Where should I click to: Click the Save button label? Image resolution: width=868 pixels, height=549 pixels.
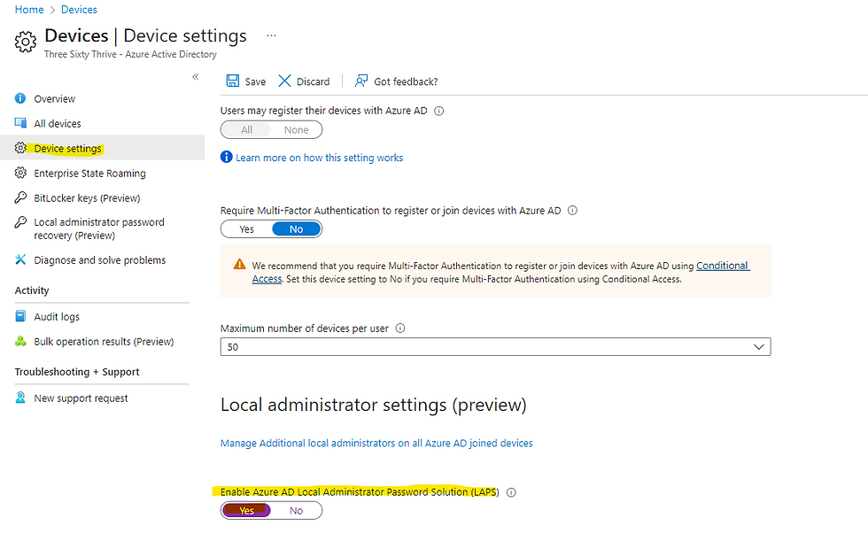click(x=255, y=81)
